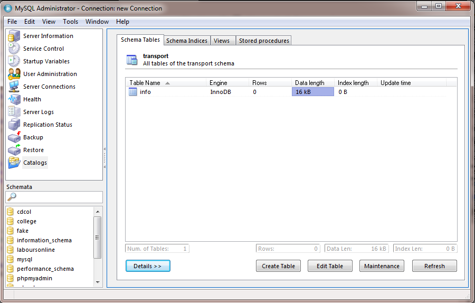This screenshot has height=303, width=475.
Task: Switch to the Stored procedures tab
Action: tap(264, 41)
